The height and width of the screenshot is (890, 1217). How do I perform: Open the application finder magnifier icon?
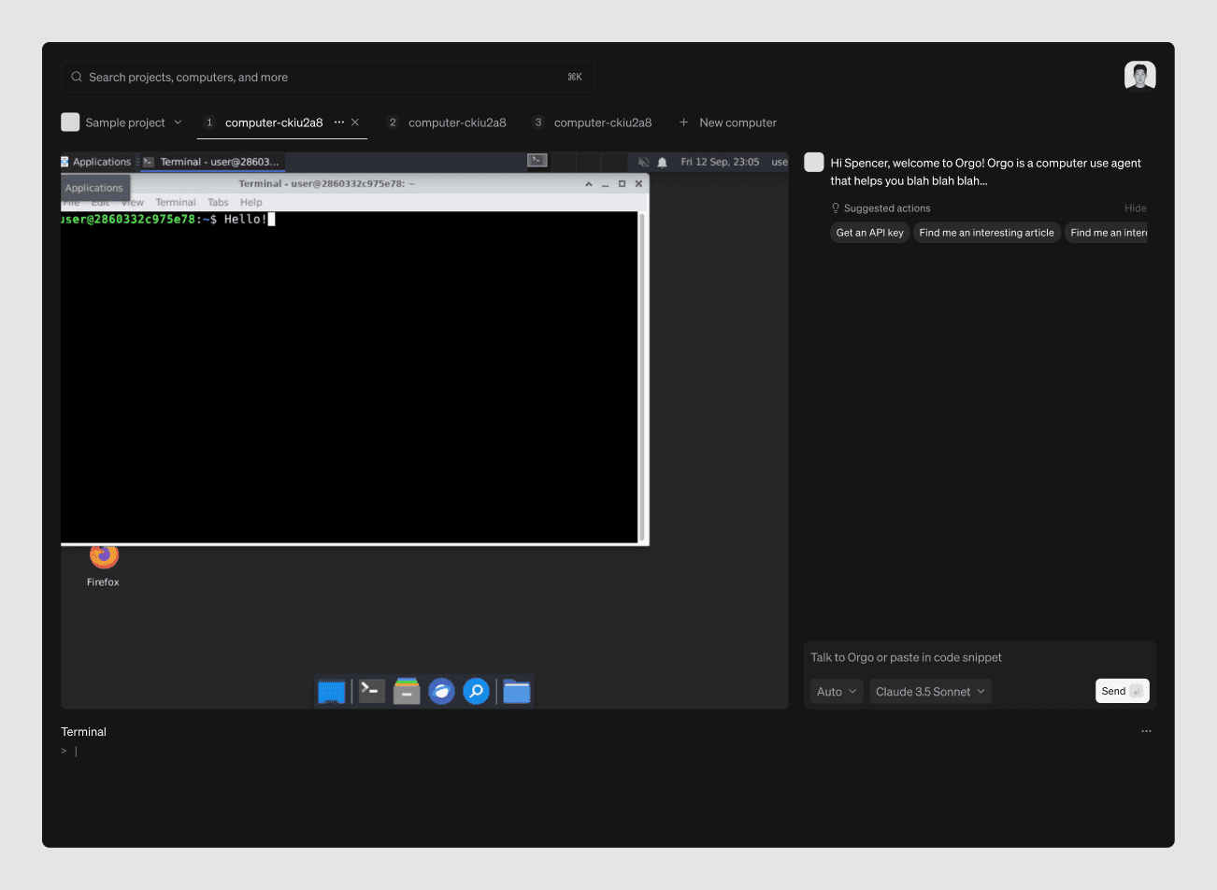(x=476, y=691)
